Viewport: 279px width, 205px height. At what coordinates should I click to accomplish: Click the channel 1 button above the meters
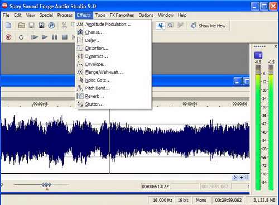[x=258, y=55]
